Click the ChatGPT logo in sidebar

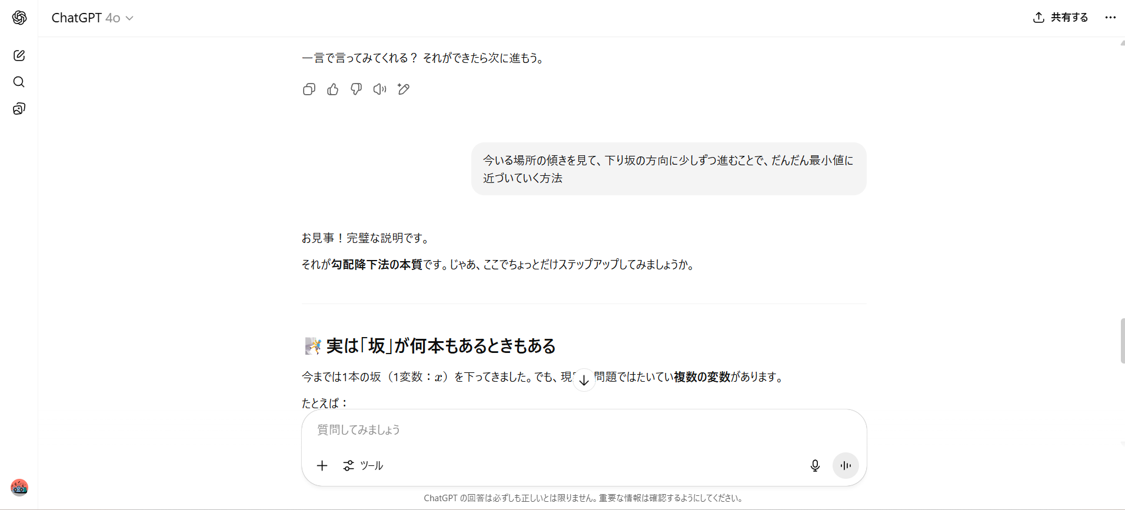pos(19,18)
